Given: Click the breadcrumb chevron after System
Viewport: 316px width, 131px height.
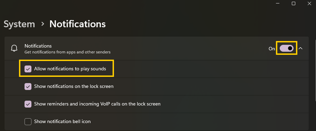Looking at the screenshot, I should (x=42, y=24).
